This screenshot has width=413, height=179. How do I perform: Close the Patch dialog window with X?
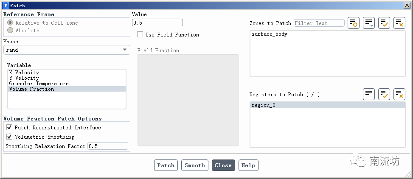tap(407, 6)
